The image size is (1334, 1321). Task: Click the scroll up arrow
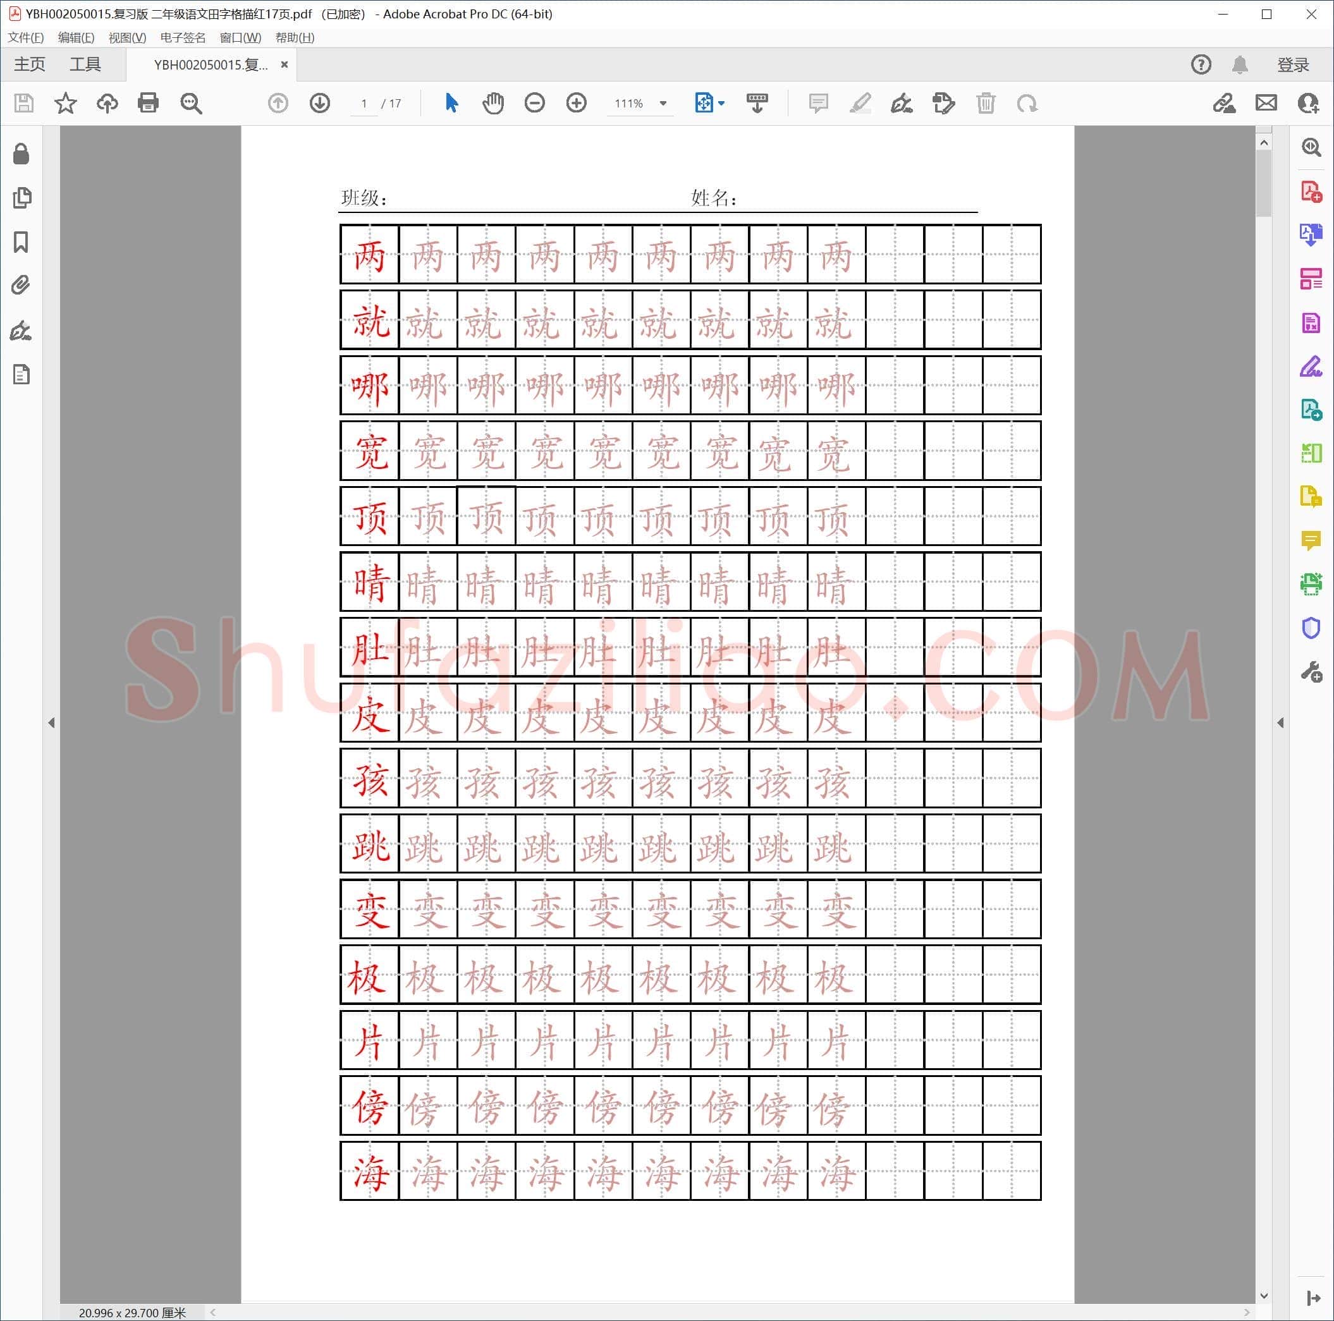click(x=1264, y=143)
